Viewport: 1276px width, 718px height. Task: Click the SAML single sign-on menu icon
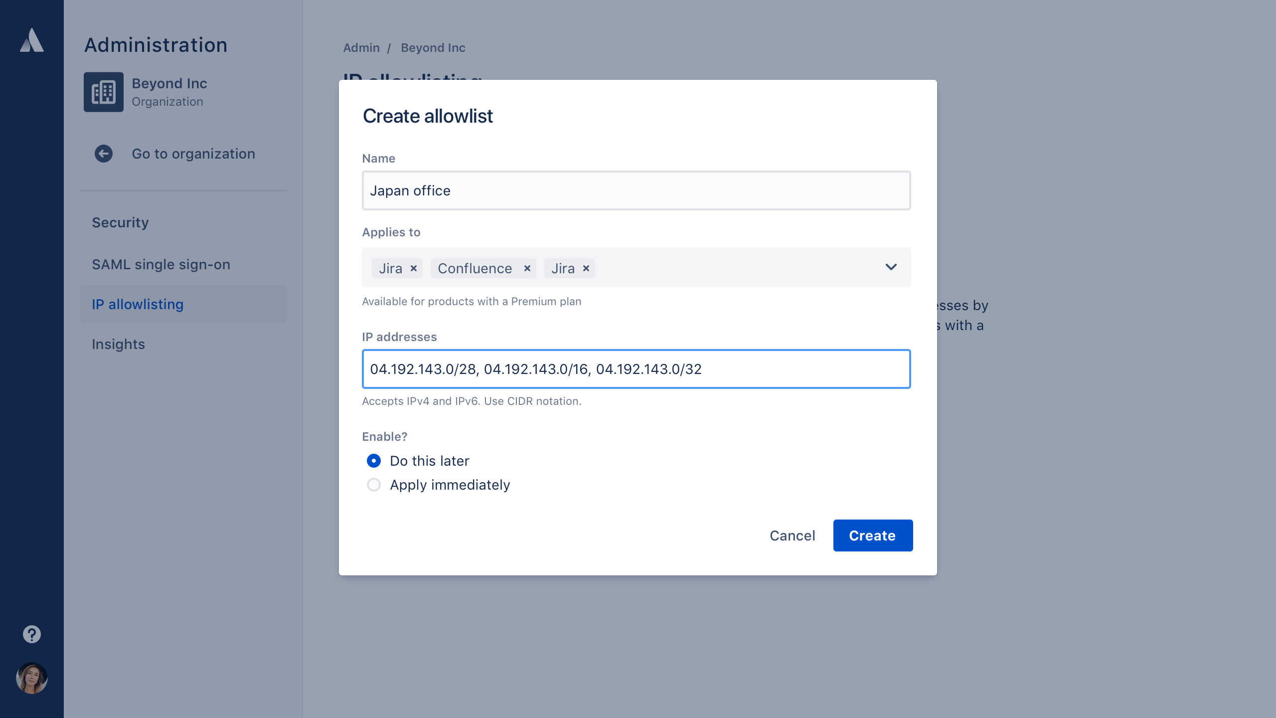coord(160,263)
